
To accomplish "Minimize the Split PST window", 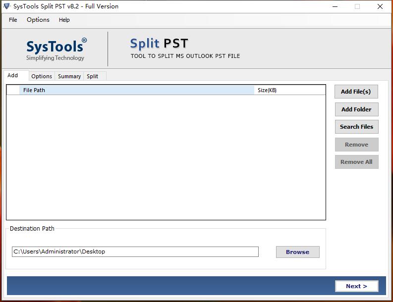I will click(335, 6).
